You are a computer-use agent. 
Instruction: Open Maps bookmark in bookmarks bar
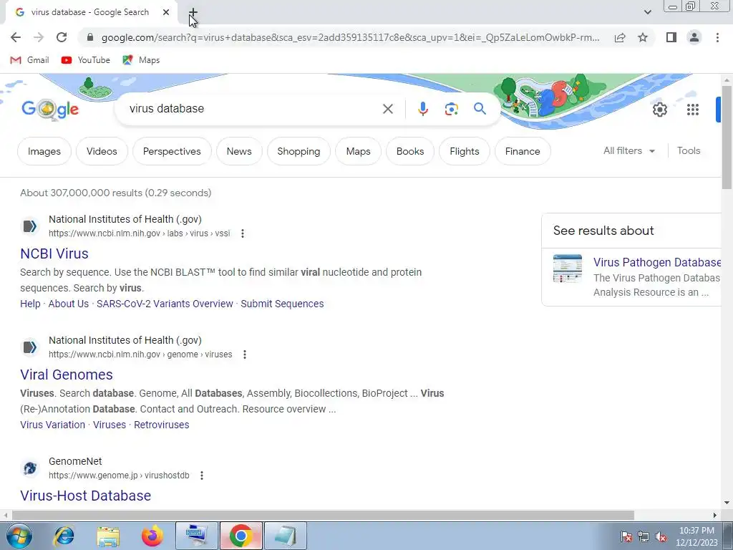click(141, 60)
